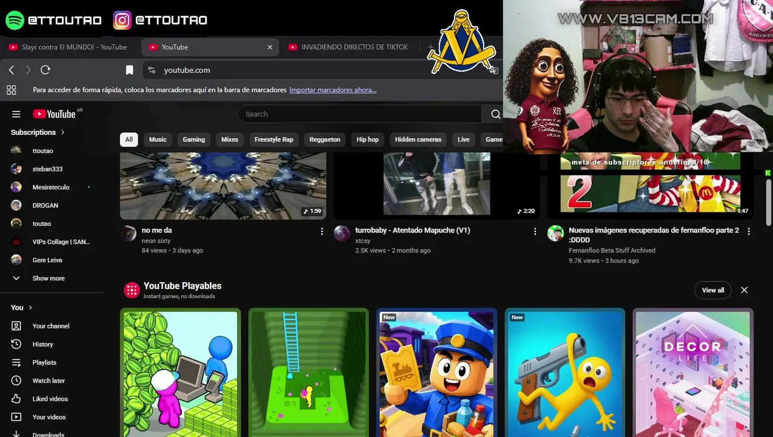Image resolution: width=773 pixels, height=437 pixels.
Task: Select the Hidden cameras filter chip
Action: [418, 140]
